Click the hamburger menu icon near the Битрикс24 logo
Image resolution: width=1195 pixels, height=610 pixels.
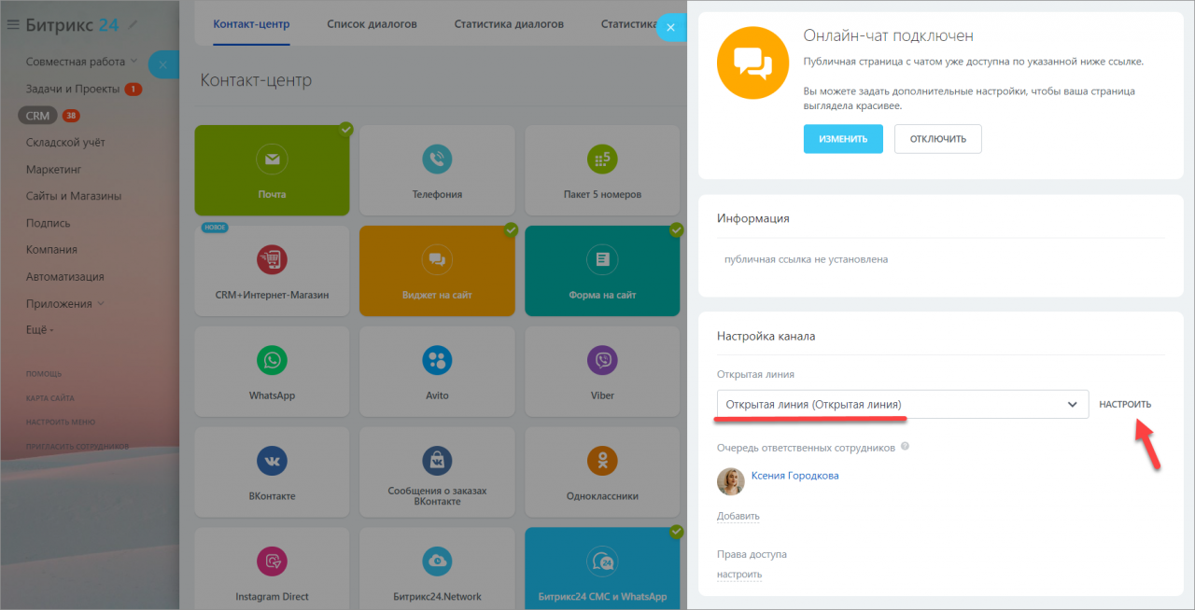(13, 24)
